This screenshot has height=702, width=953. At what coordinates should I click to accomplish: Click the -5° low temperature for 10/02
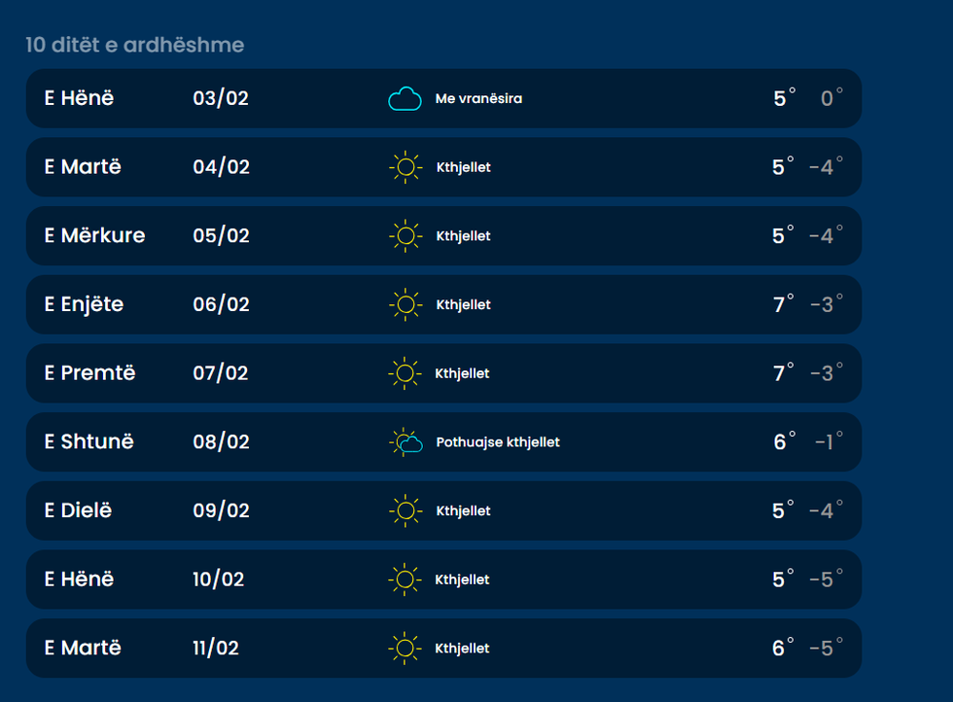click(x=825, y=579)
